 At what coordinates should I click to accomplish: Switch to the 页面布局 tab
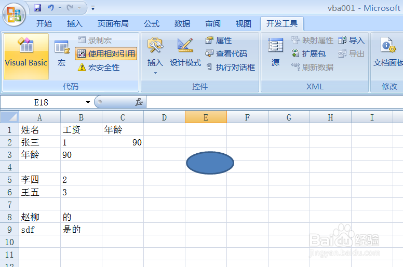click(x=113, y=24)
